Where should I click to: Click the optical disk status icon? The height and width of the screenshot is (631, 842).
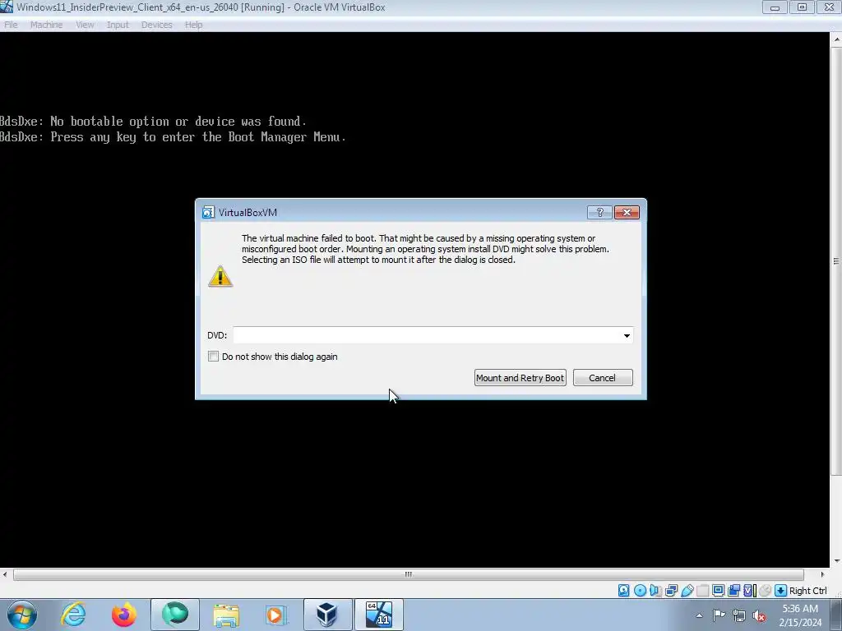[640, 590]
